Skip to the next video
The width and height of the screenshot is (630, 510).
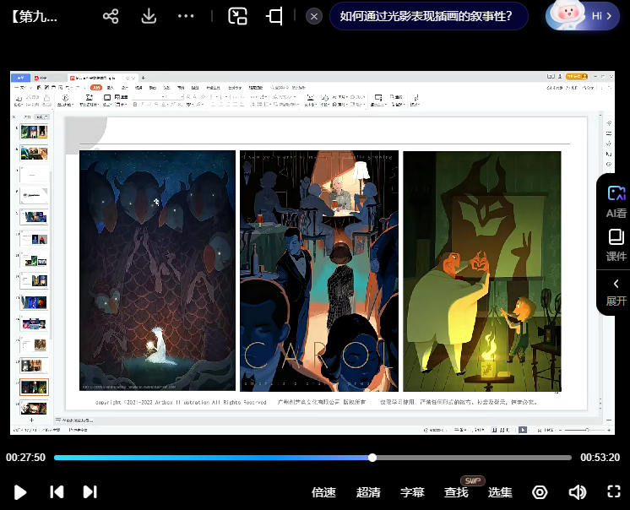[90, 492]
